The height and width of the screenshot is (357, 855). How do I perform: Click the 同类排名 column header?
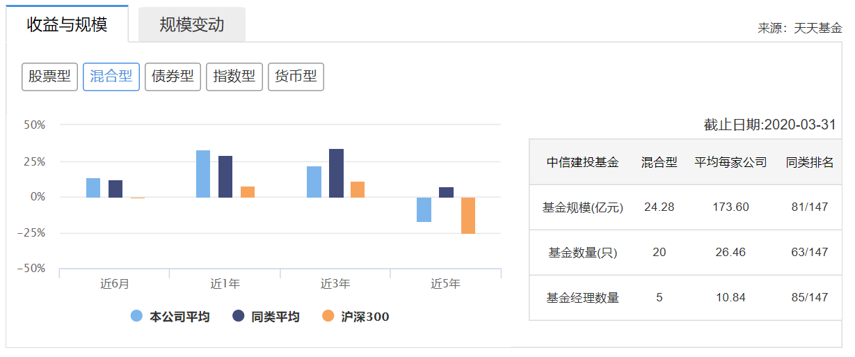pyautogui.click(x=810, y=162)
